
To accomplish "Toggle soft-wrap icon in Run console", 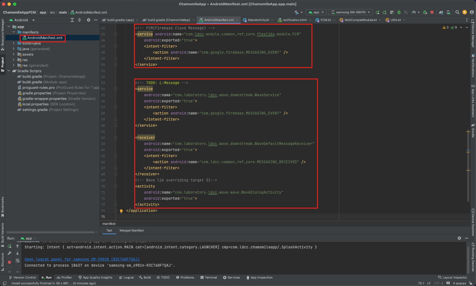I will 17,261.
